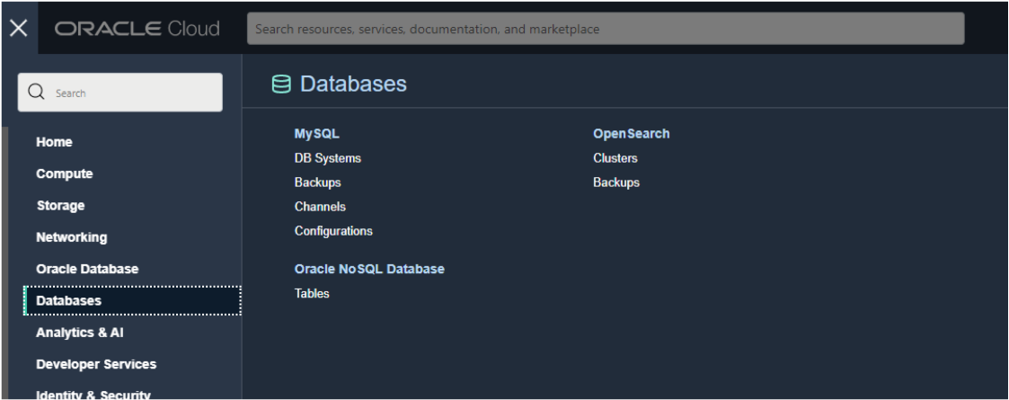1009x400 pixels.
Task: Click the sidebar vertical scrollbar
Action: pyautogui.click(x=5, y=262)
